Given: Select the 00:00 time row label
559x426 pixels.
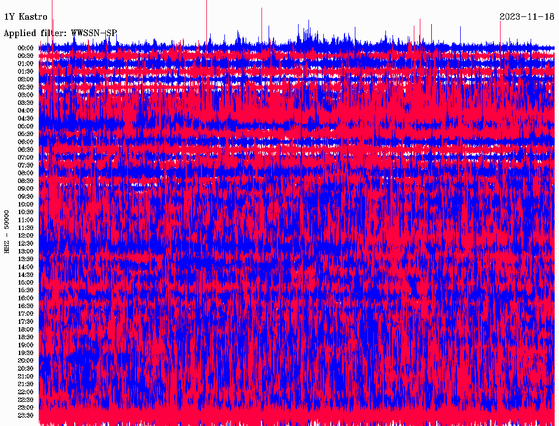Looking at the screenshot, I should pos(26,48).
